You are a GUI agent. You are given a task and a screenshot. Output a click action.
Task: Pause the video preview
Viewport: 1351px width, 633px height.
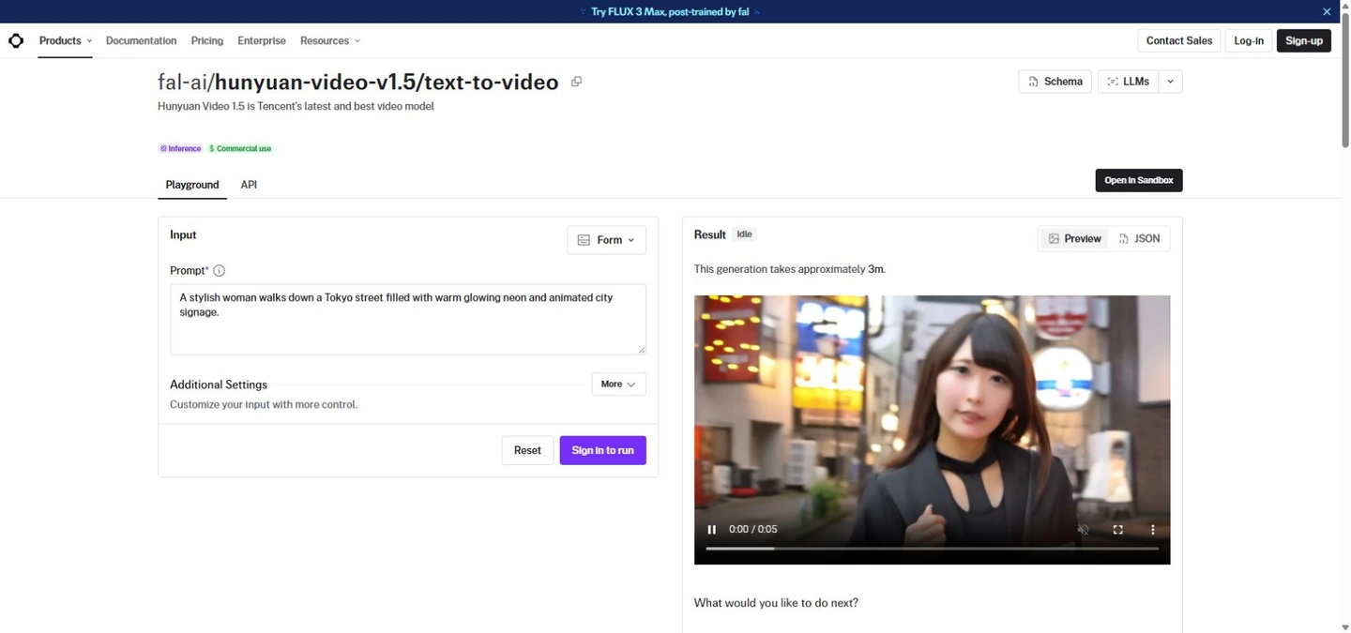[711, 530]
